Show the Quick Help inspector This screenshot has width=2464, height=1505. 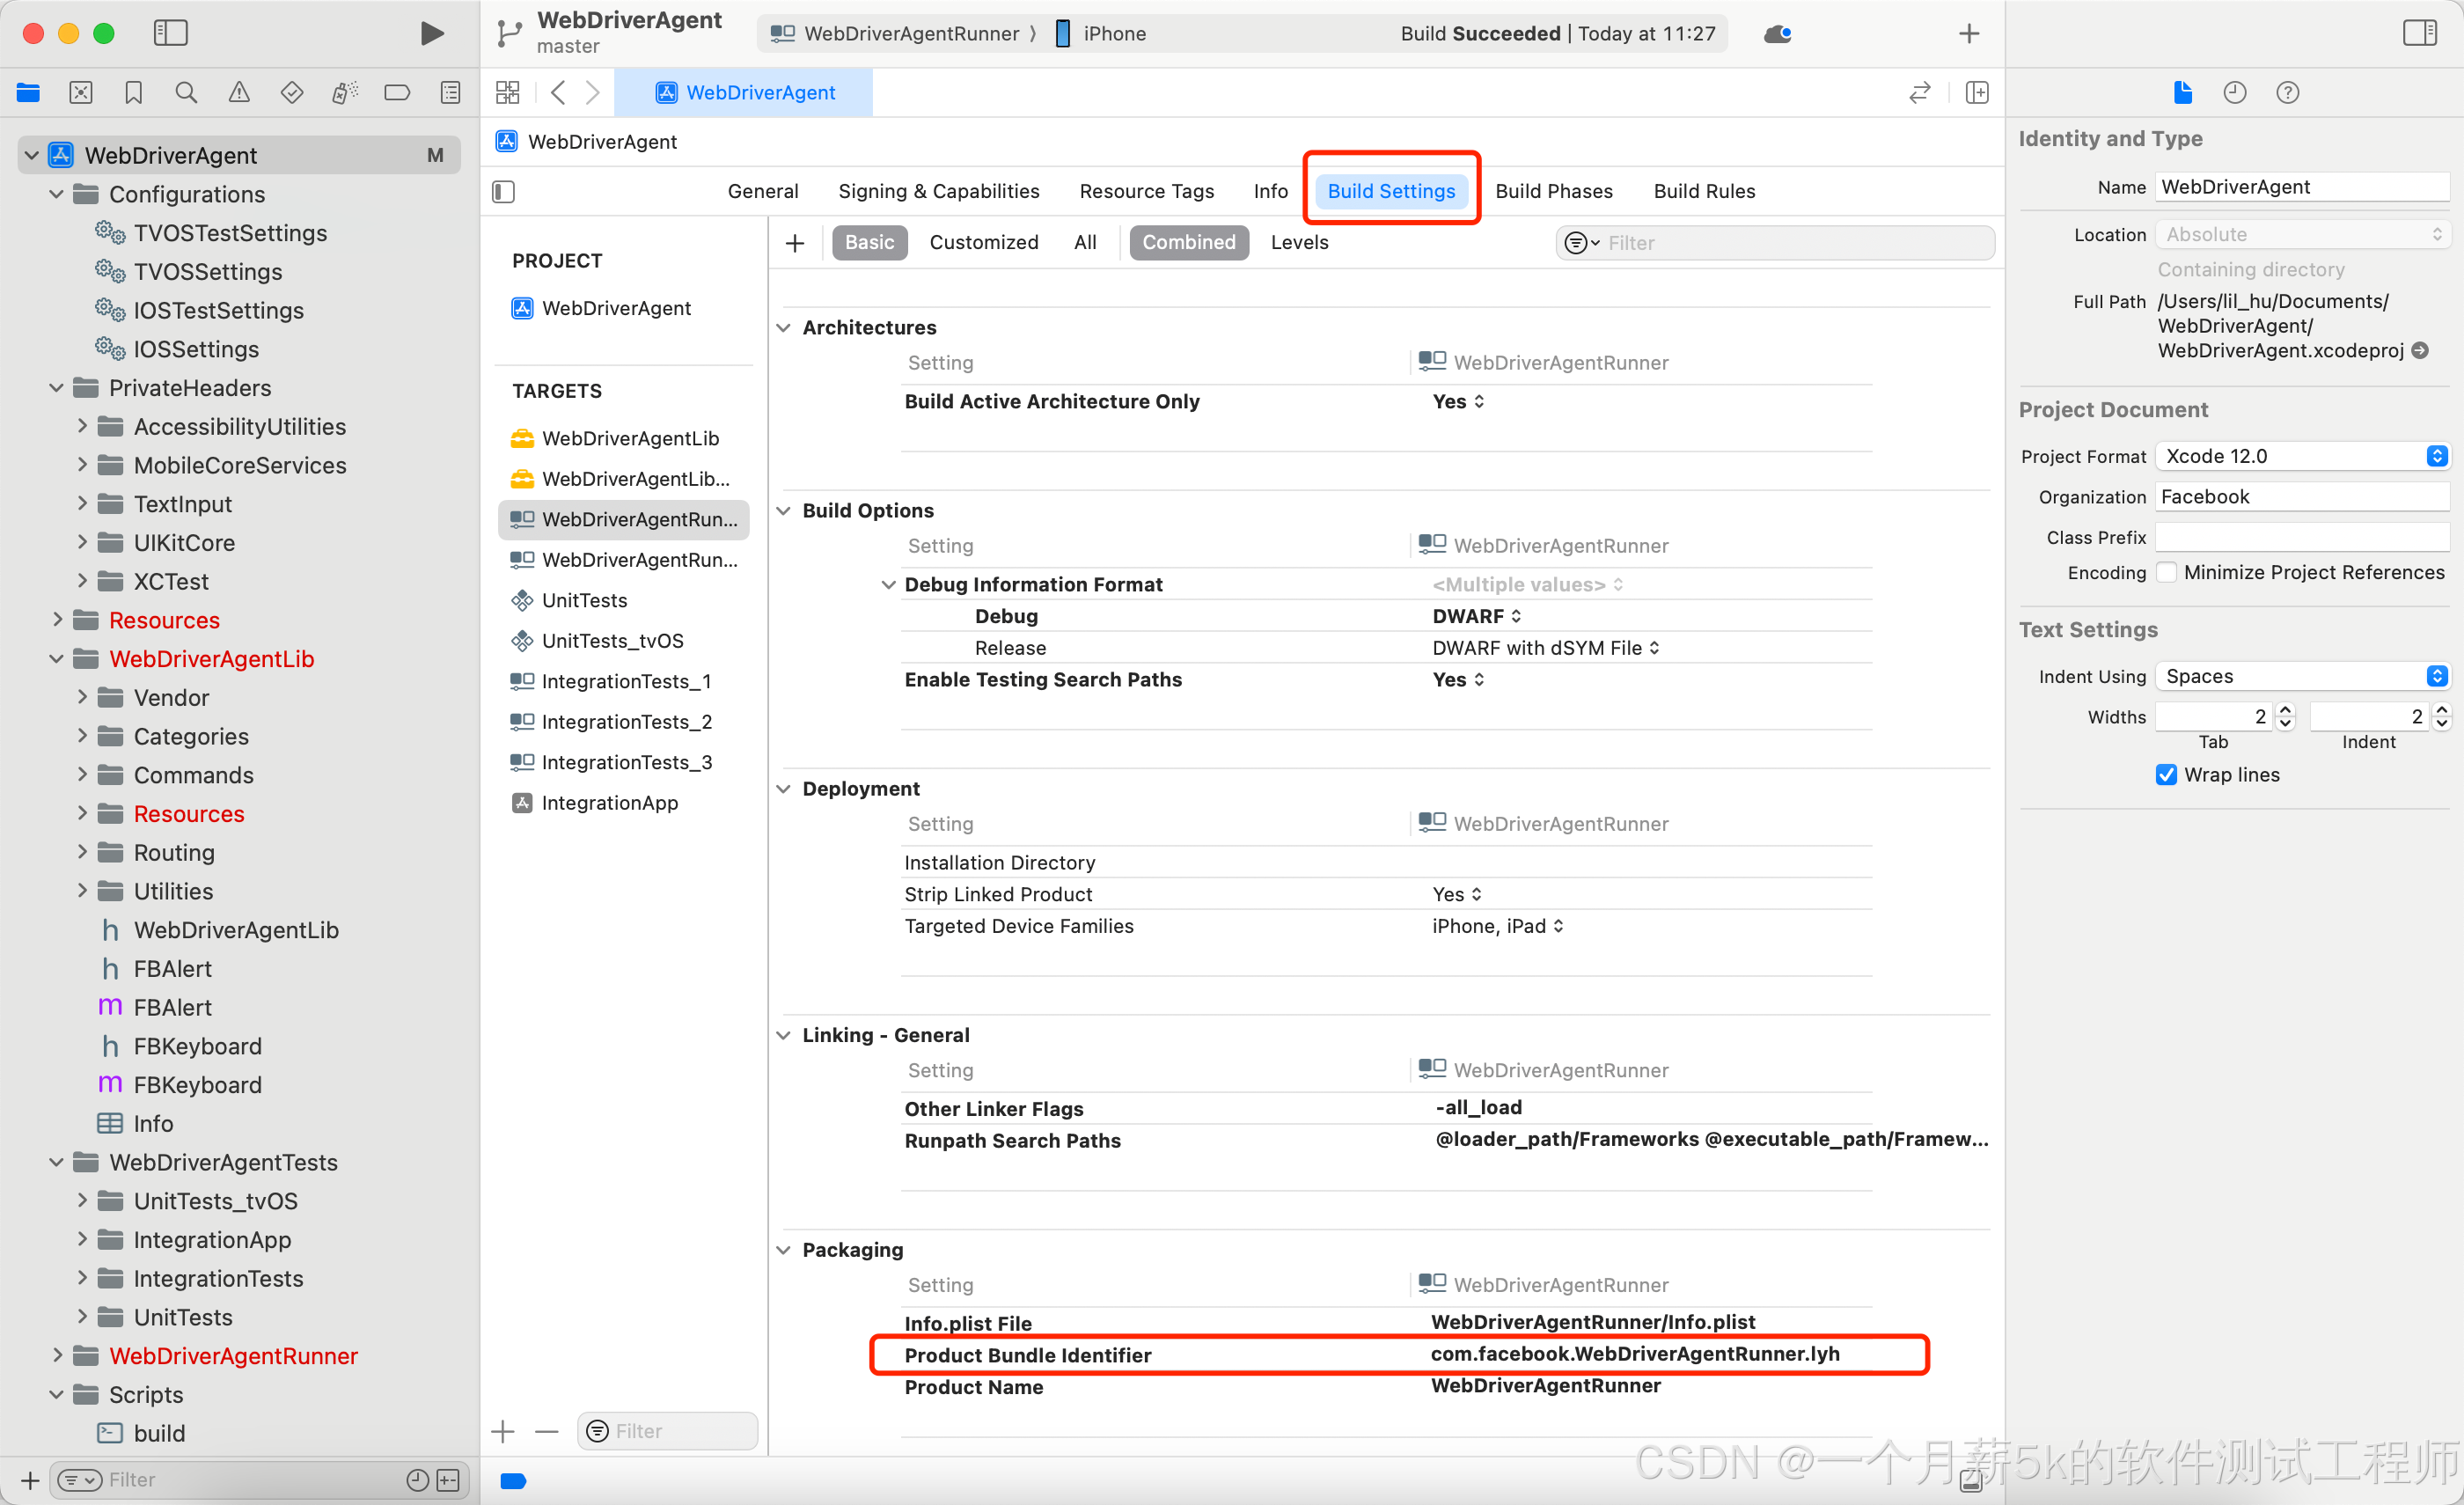pyautogui.click(x=2288, y=93)
